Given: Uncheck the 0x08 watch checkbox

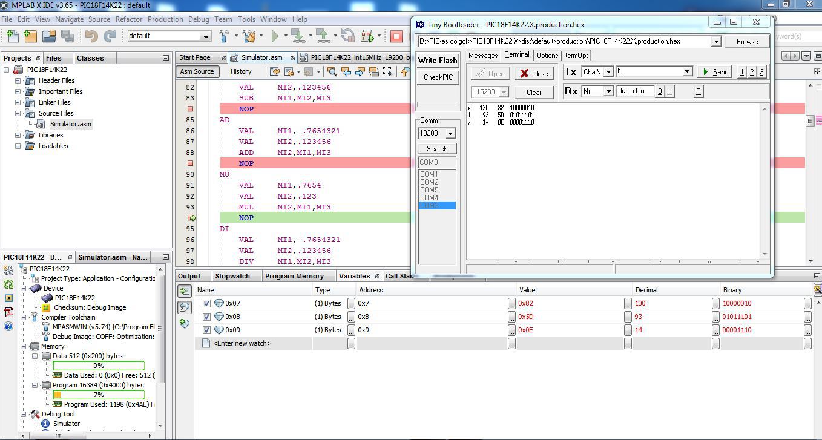Looking at the screenshot, I should tap(206, 317).
